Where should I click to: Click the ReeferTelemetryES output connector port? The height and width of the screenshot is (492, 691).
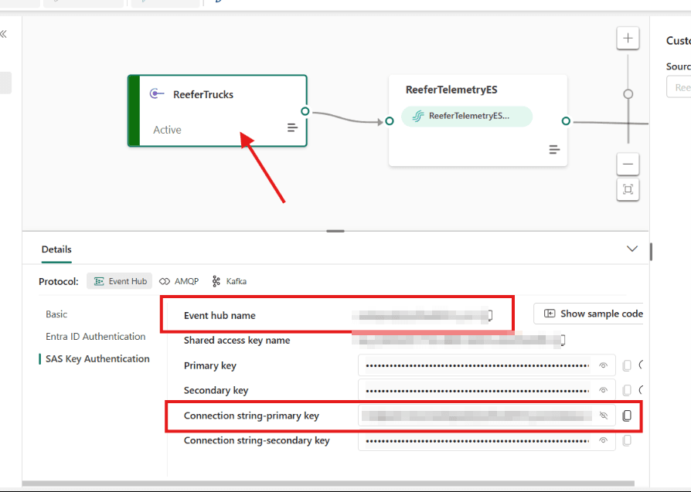[x=566, y=120]
